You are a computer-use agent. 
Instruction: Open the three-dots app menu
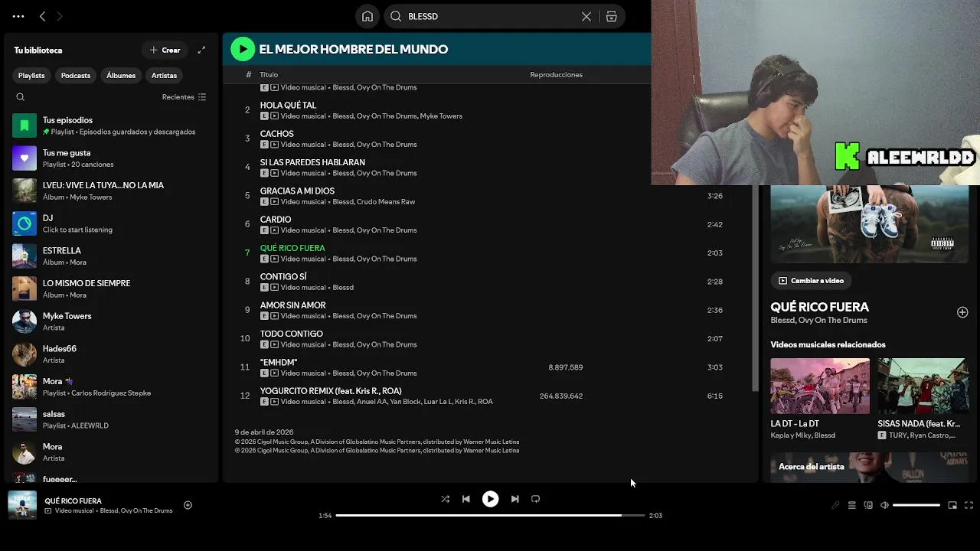click(x=18, y=16)
